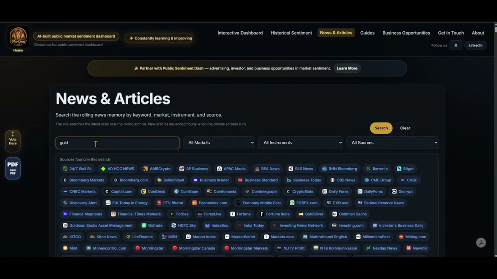Open the Vote Here side widget

coord(13,141)
